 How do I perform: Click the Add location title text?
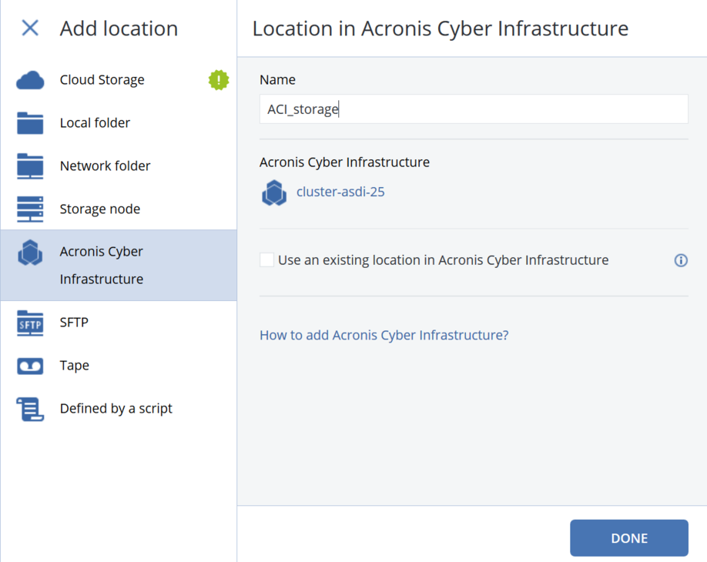point(119,28)
